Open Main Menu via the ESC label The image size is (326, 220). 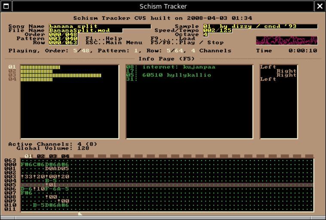coord(113,43)
